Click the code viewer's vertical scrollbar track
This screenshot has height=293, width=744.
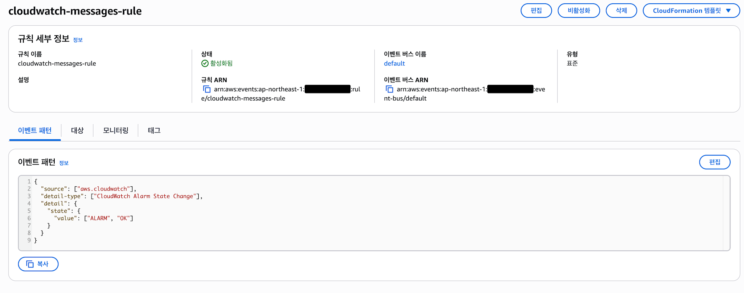[x=726, y=213]
